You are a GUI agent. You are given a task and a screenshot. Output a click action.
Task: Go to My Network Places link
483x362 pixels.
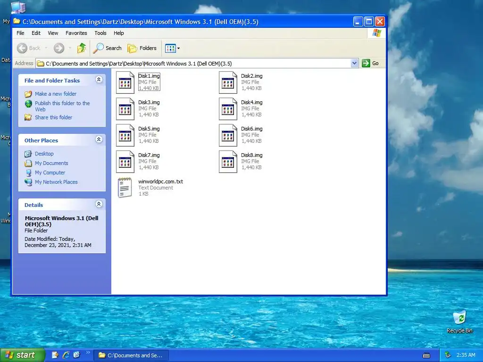point(56,182)
